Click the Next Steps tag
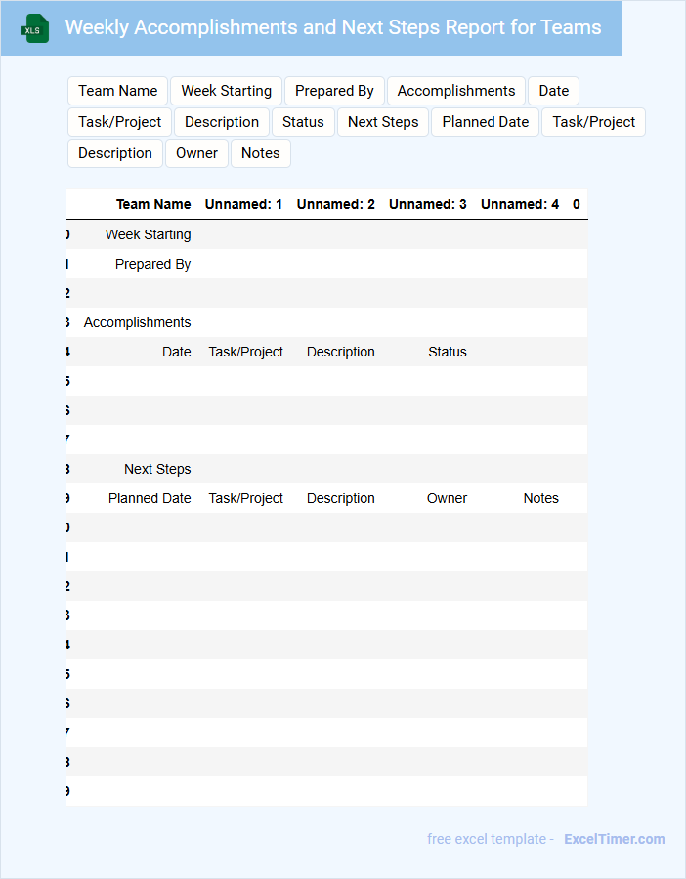Viewport: 686px width, 879px height. point(383,122)
